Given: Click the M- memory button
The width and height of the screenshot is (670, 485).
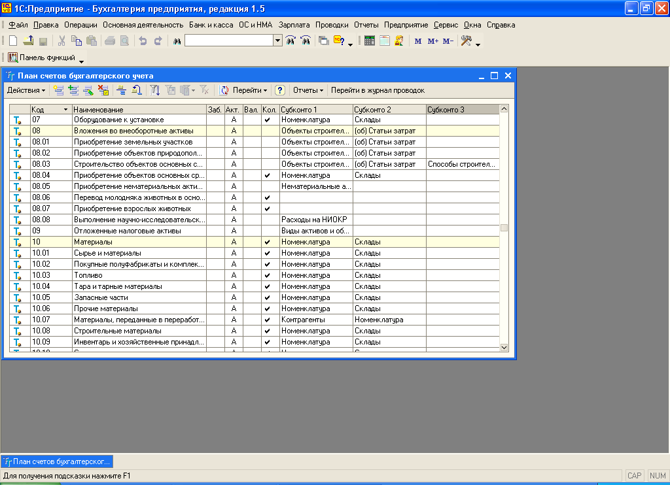Looking at the screenshot, I should point(448,41).
